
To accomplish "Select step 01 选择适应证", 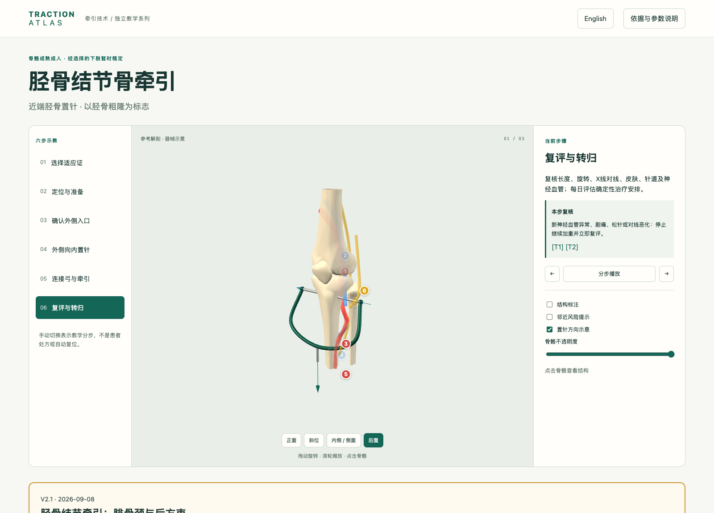I will coord(80,163).
